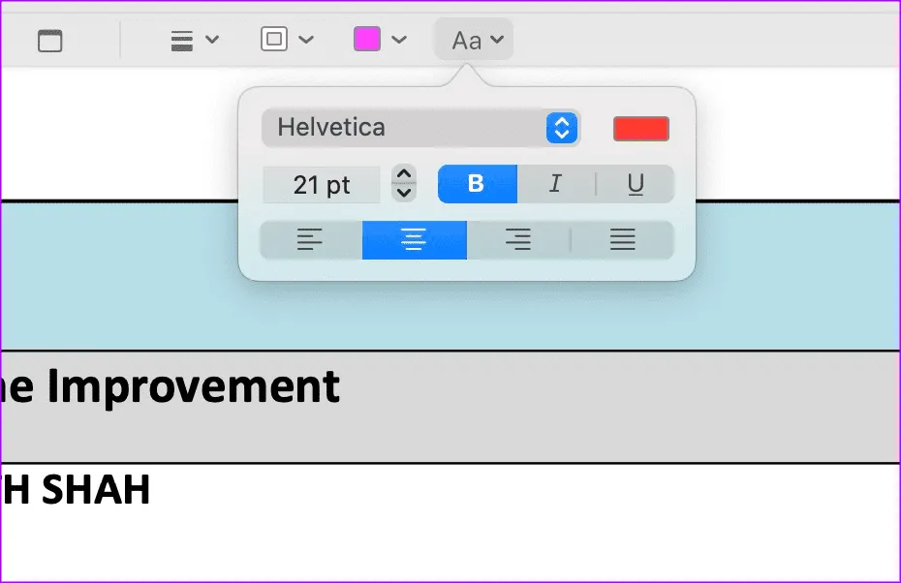Open the text style chevron
The width and height of the screenshot is (901, 583).
click(x=497, y=41)
